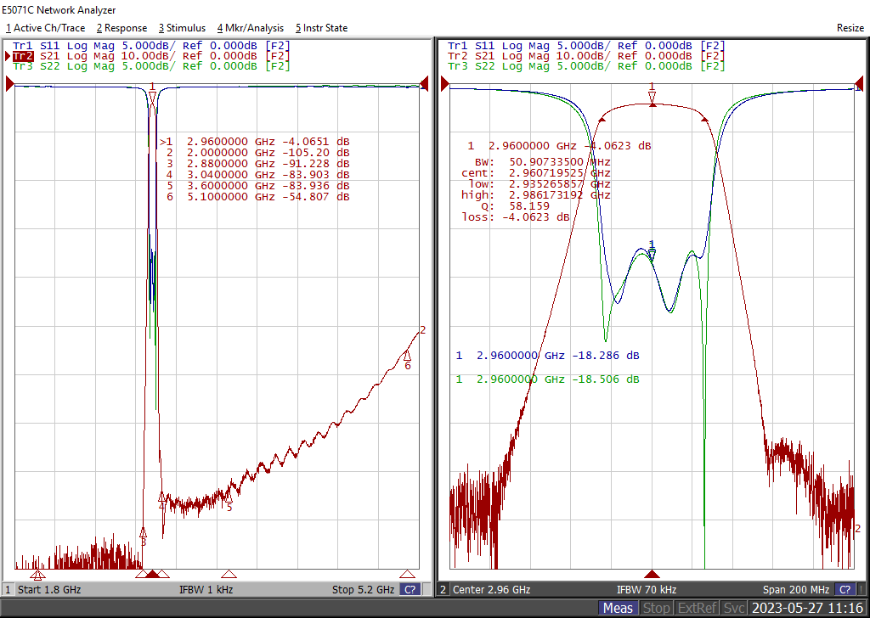This screenshot has width=870, height=618.
Task: Expand the Mkr/Analysis menu
Action: pyautogui.click(x=251, y=28)
